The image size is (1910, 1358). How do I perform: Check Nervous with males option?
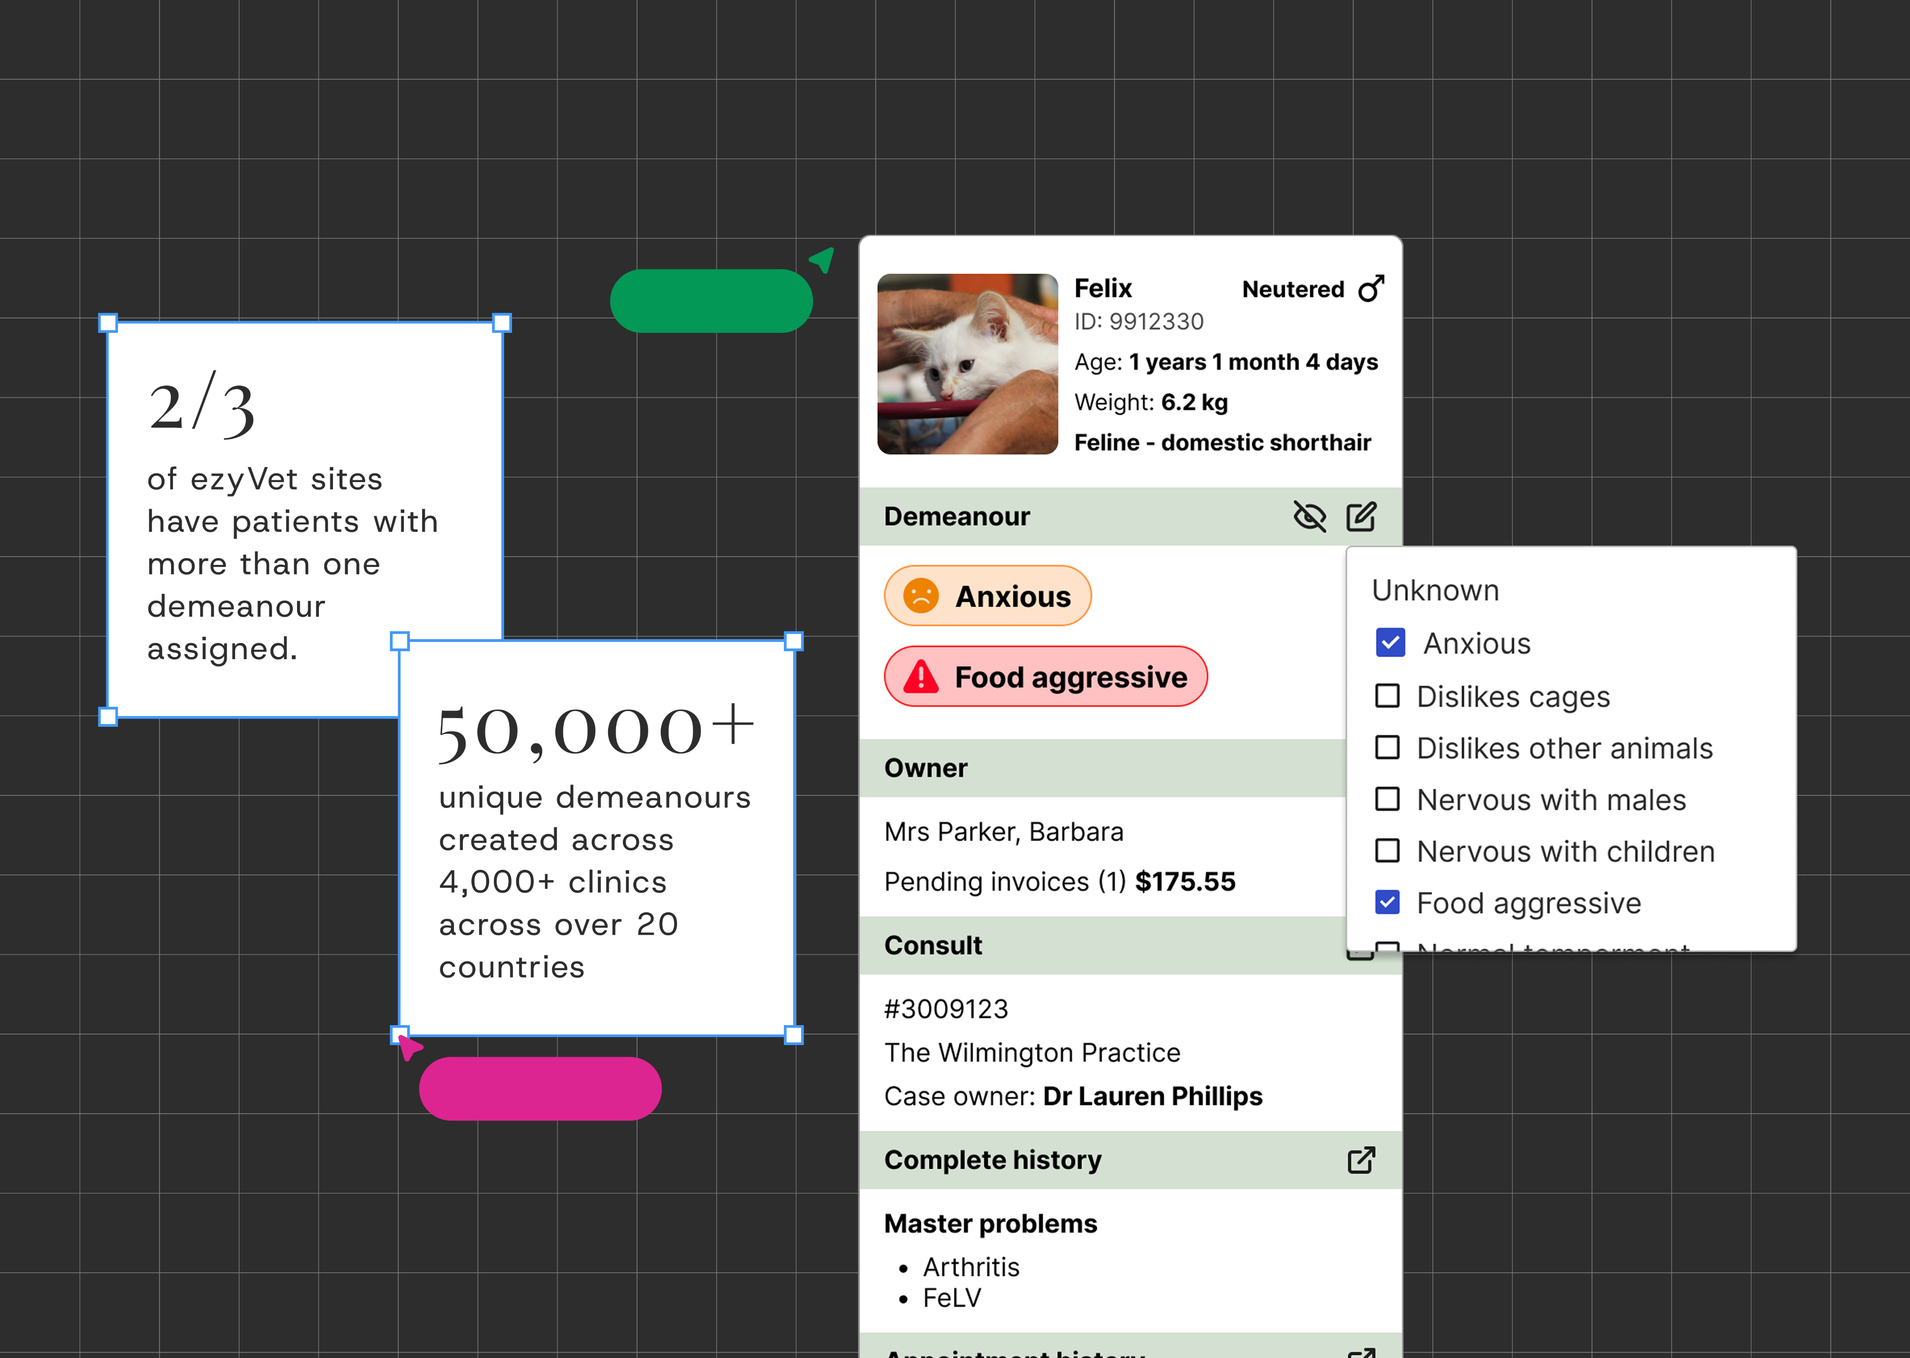(x=1387, y=800)
